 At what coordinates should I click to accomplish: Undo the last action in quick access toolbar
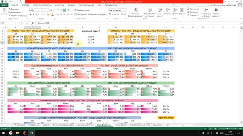10,2
